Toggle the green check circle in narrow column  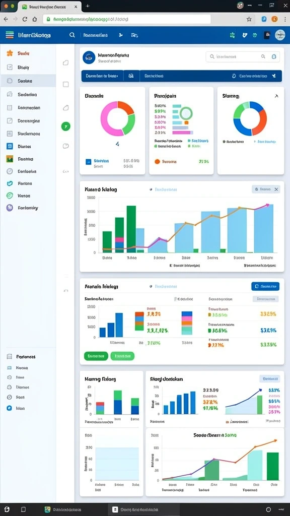point(66,126)
